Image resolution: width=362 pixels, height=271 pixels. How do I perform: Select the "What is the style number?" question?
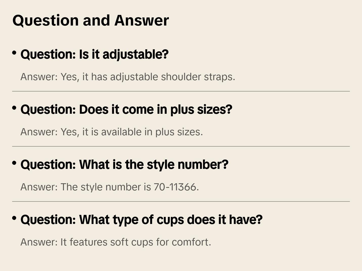[x=124, y=165]
